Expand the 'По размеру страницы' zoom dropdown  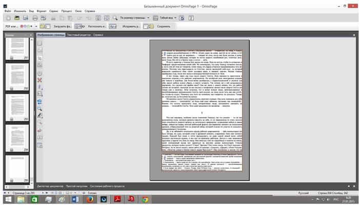coord(148,18)
